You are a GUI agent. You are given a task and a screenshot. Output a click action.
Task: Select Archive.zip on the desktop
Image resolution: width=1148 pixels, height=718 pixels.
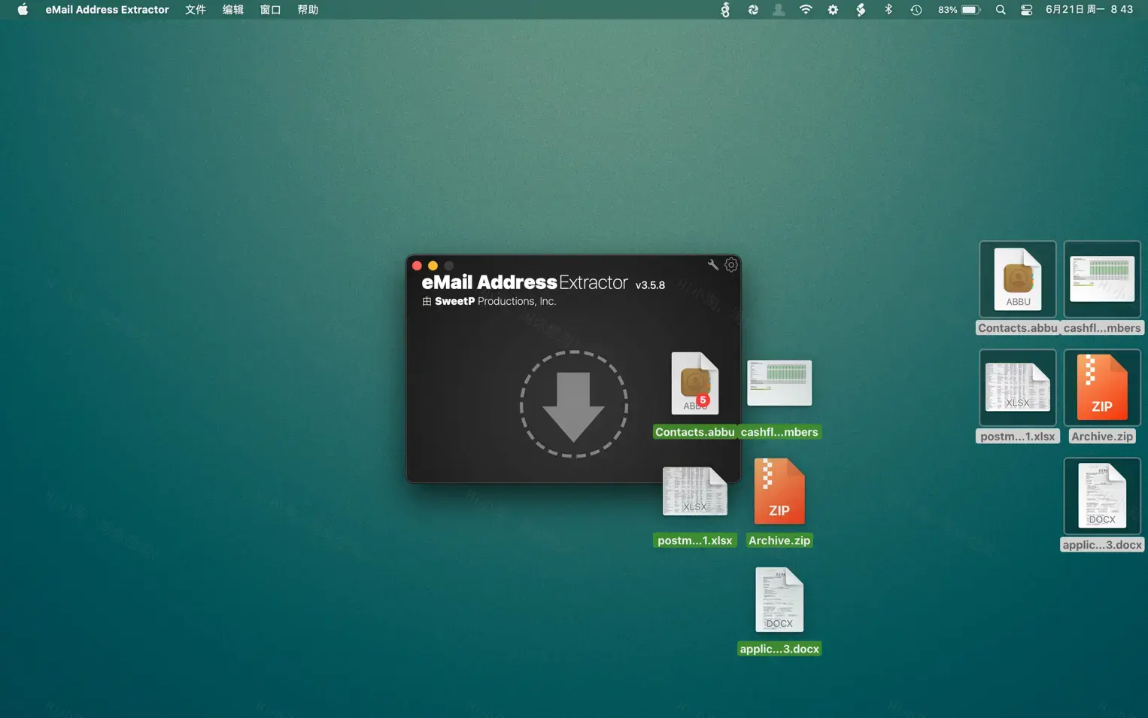pyautogui.click(x=1101, y=387)
